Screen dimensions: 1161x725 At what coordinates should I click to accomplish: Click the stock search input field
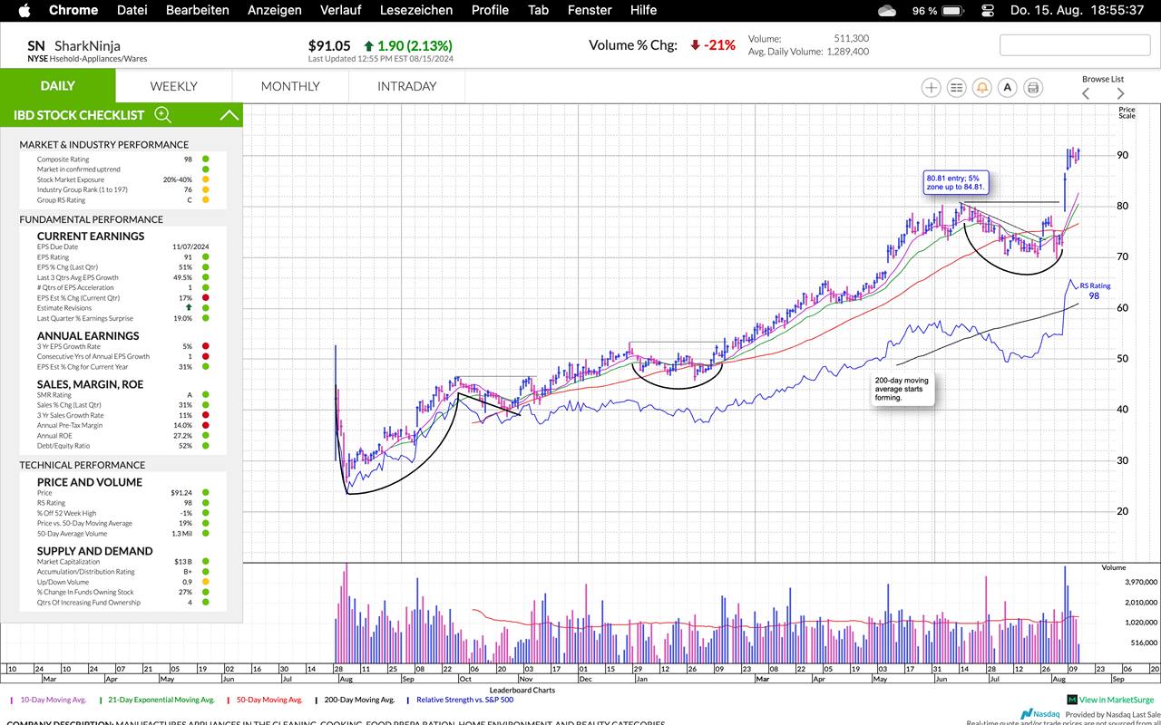click(1073, 44)
